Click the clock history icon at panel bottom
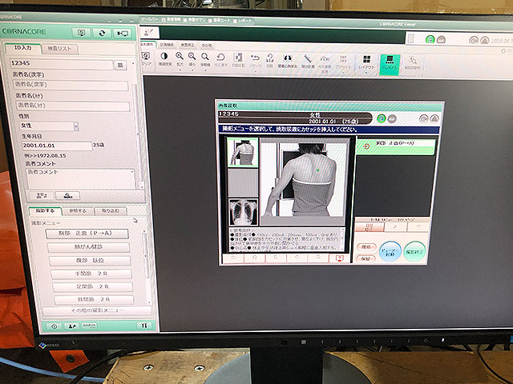This screenshot has width=513, height=384. [54, 326]
